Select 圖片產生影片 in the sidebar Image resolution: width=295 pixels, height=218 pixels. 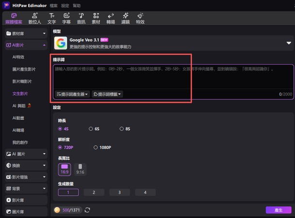tap(24, 69)
